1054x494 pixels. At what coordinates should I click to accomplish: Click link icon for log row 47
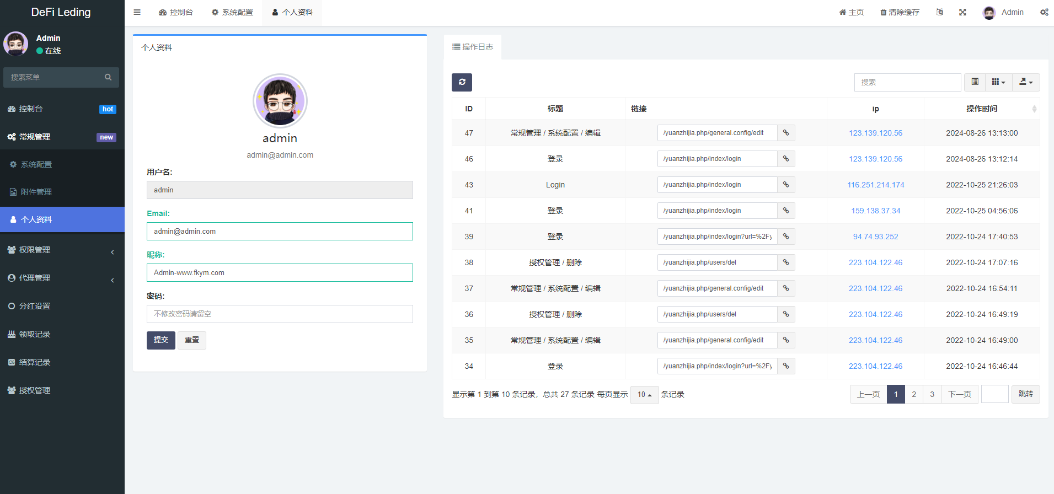[786, 133]
